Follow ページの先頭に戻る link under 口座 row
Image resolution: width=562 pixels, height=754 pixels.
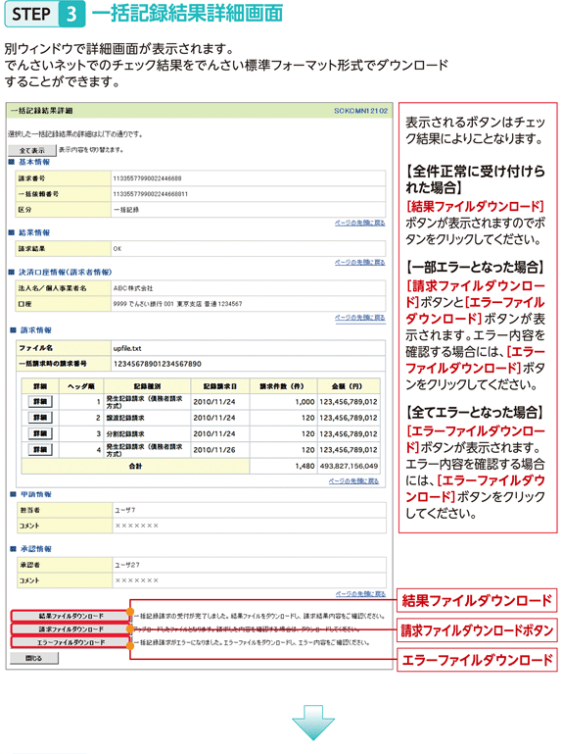(359, 318)
